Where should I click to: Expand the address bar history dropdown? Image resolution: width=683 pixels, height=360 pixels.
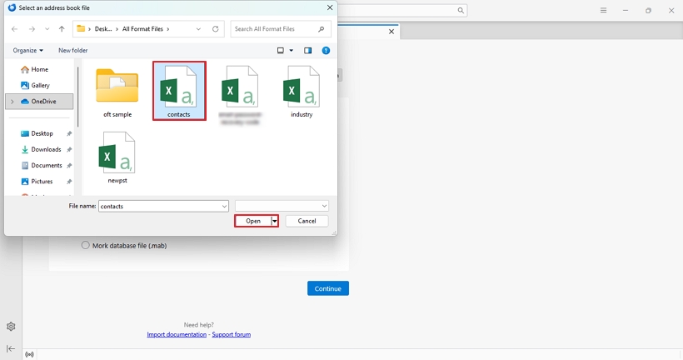[198, 29]
